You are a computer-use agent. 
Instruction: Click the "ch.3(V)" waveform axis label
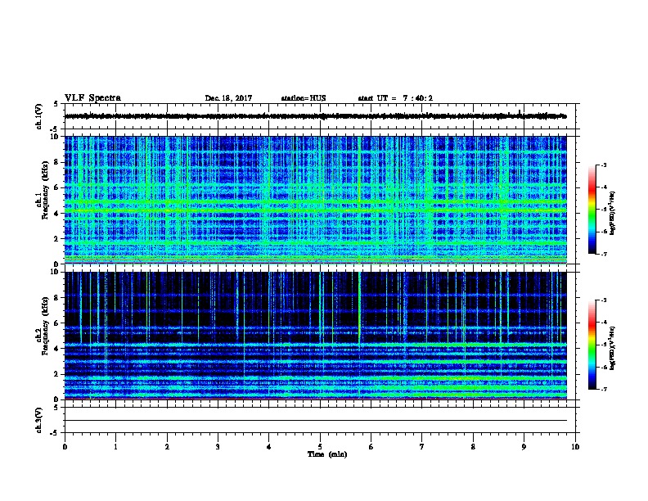pos(39,420)
